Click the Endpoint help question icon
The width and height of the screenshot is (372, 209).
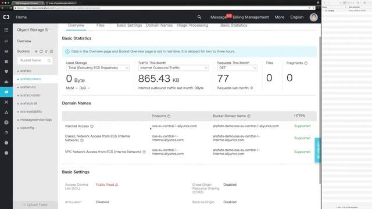(x=169, y=116)
